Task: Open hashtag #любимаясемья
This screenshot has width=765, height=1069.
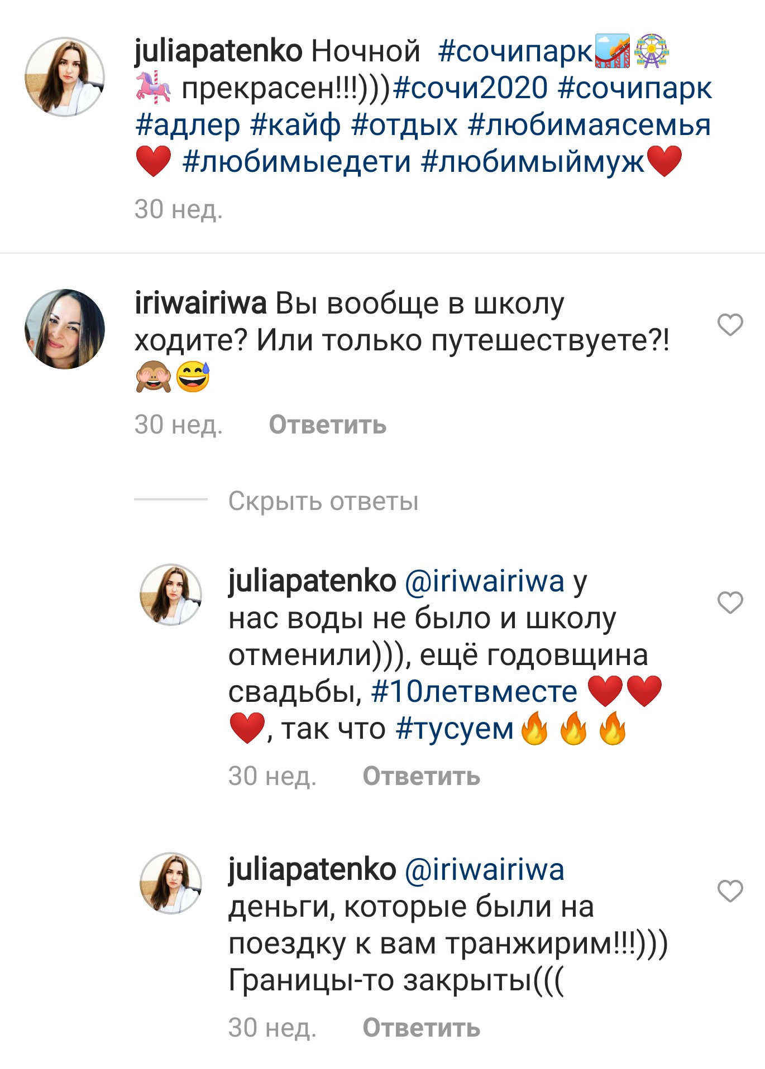Action: click(x=590, y=125)
